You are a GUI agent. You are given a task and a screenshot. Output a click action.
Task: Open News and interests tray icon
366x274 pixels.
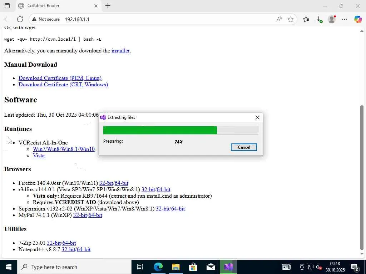[286, 267]
